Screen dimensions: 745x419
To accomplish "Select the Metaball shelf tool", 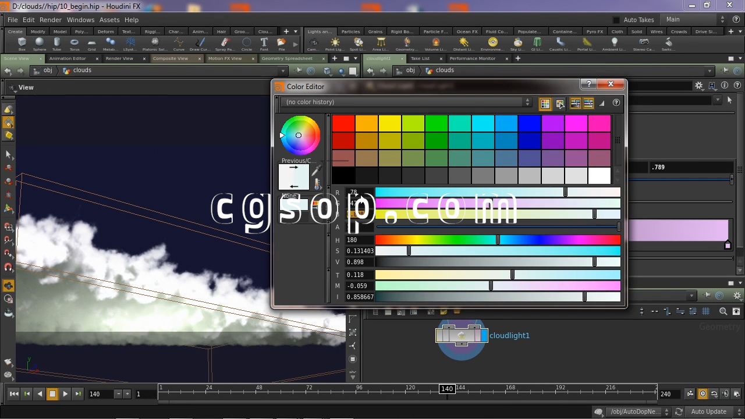I will click(111, 44).
